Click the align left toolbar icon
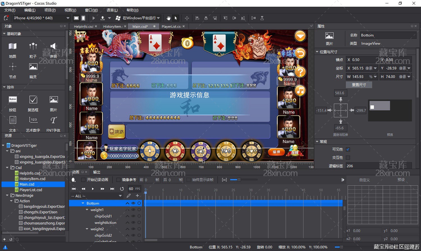Viewport: 421px width, 251px height. tap(197, 18)
